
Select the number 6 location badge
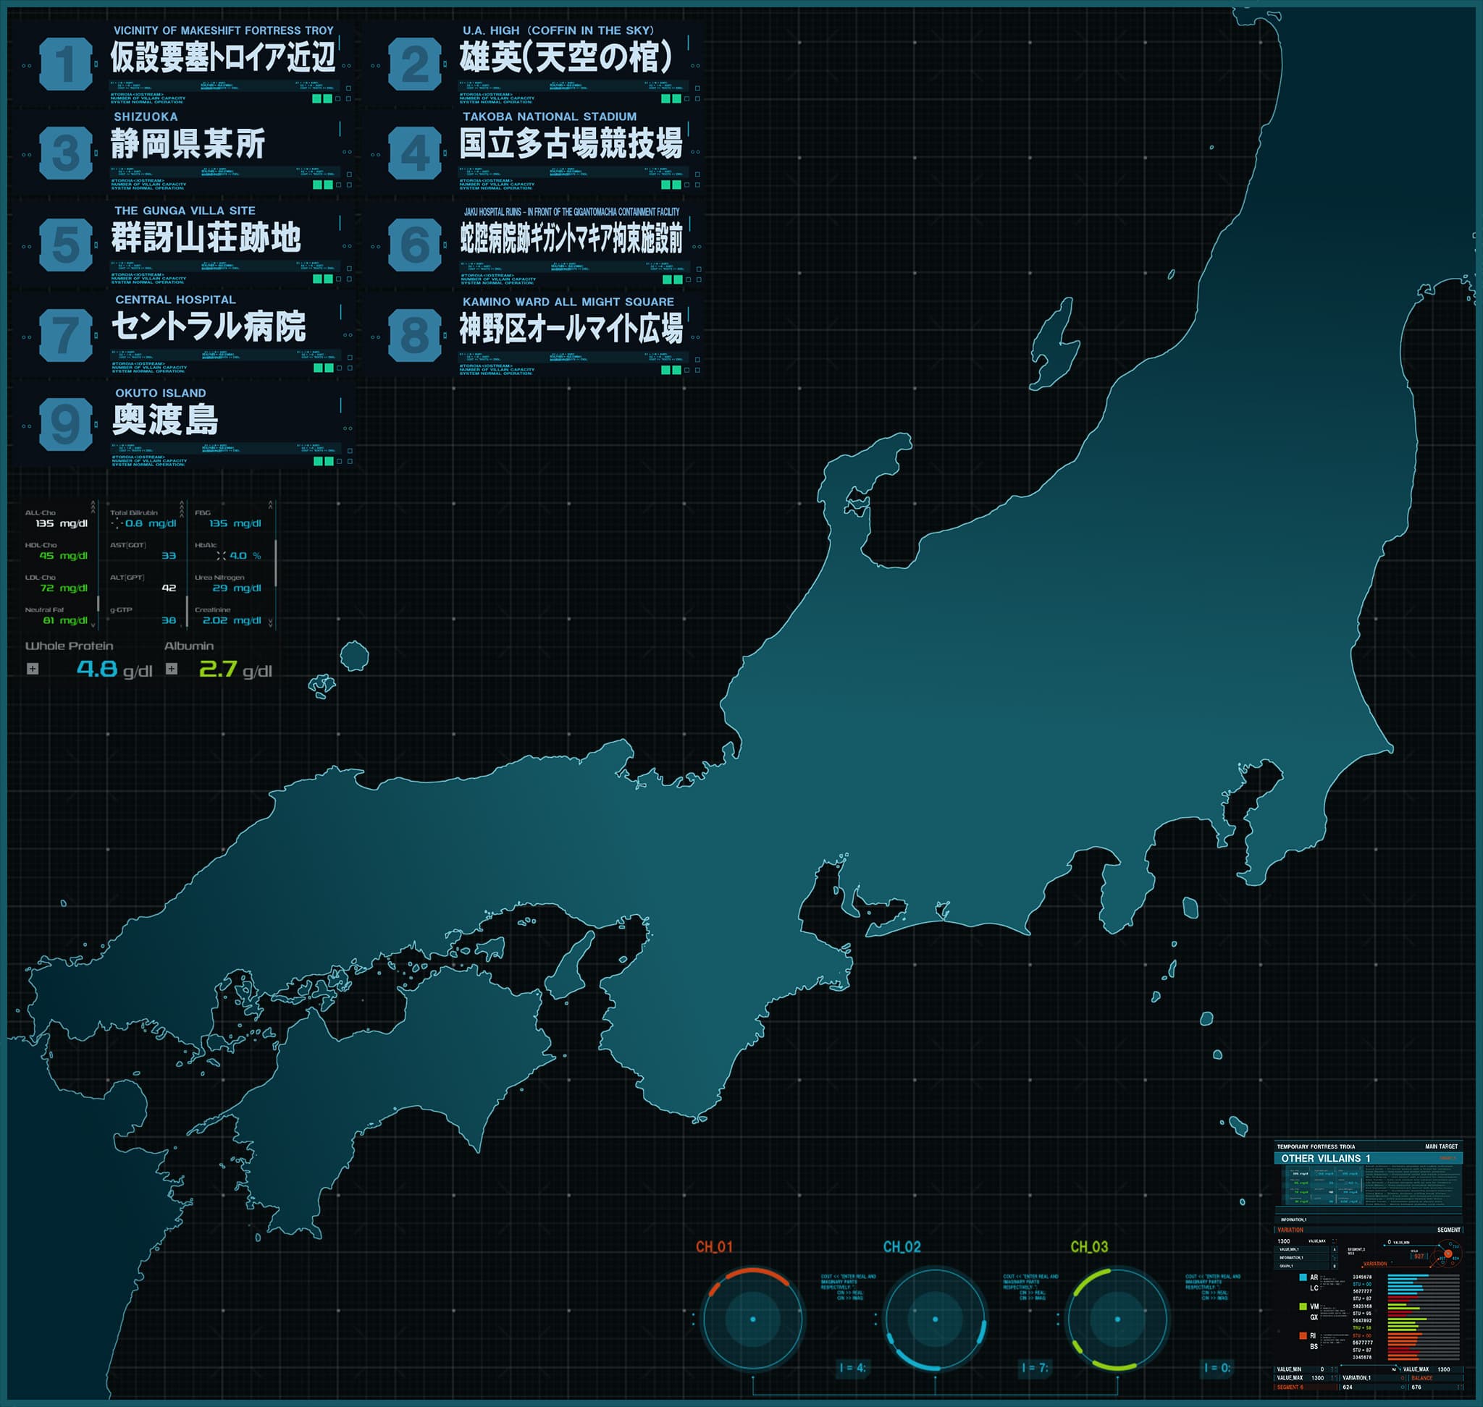pos(415,245)
